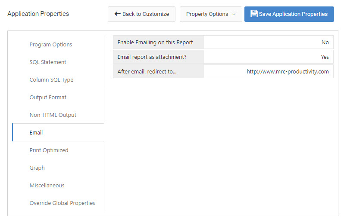
Task: Show the Miscellaneous tab
Action: [47, 185]
